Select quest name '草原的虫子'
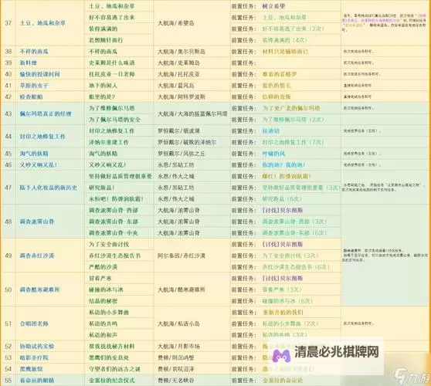431x386 pixels. [x=34, y=86]
